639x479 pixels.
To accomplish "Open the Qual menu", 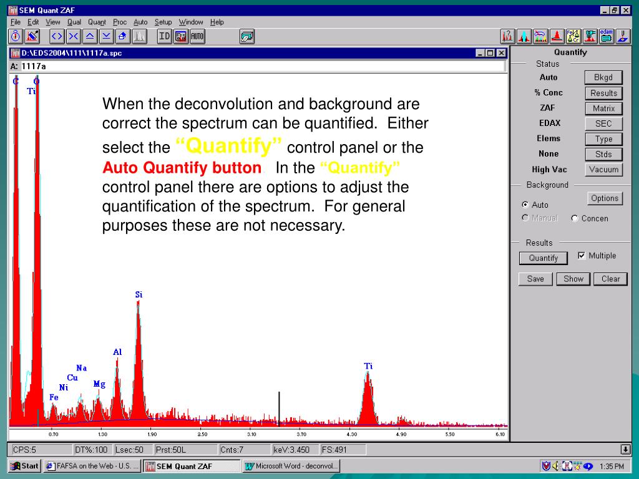I will click(x=74, y=22).
